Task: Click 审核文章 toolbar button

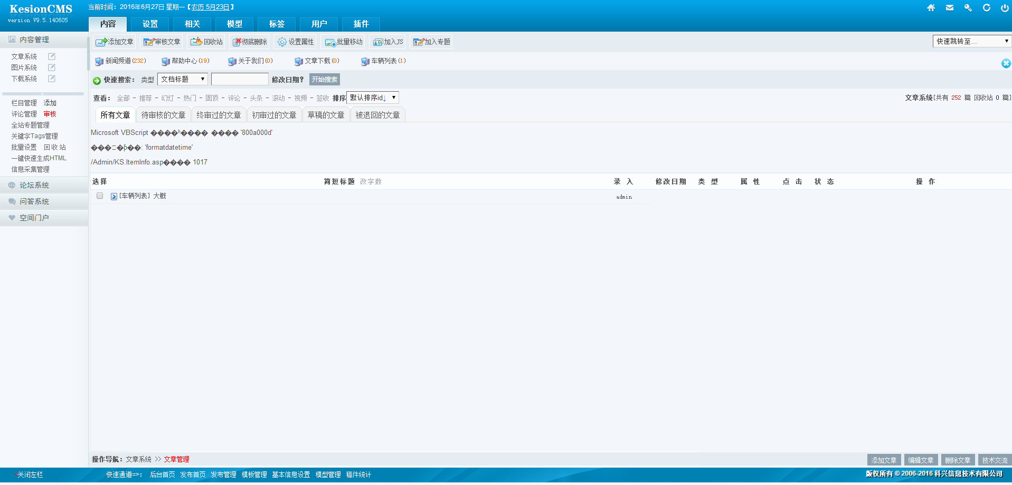Action: pyautogui.click(x=162, y=42)
